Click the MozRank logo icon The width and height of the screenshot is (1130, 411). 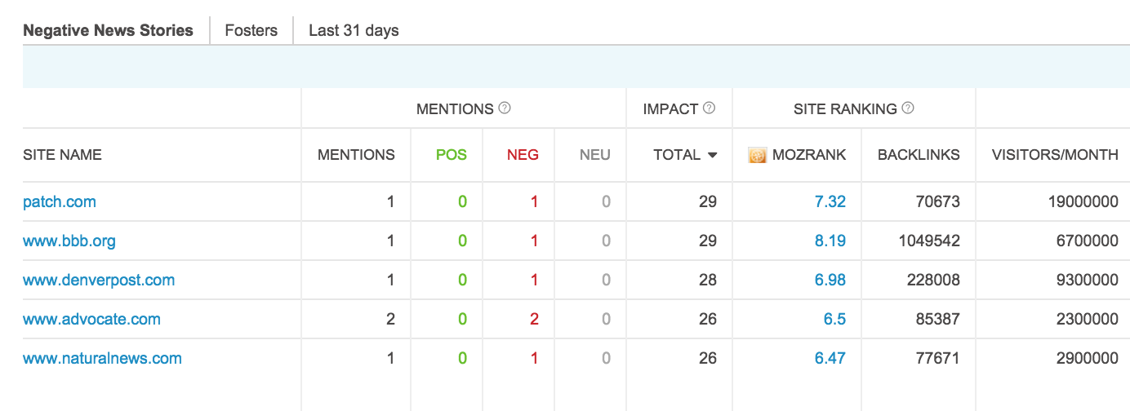tap(757, 155)
